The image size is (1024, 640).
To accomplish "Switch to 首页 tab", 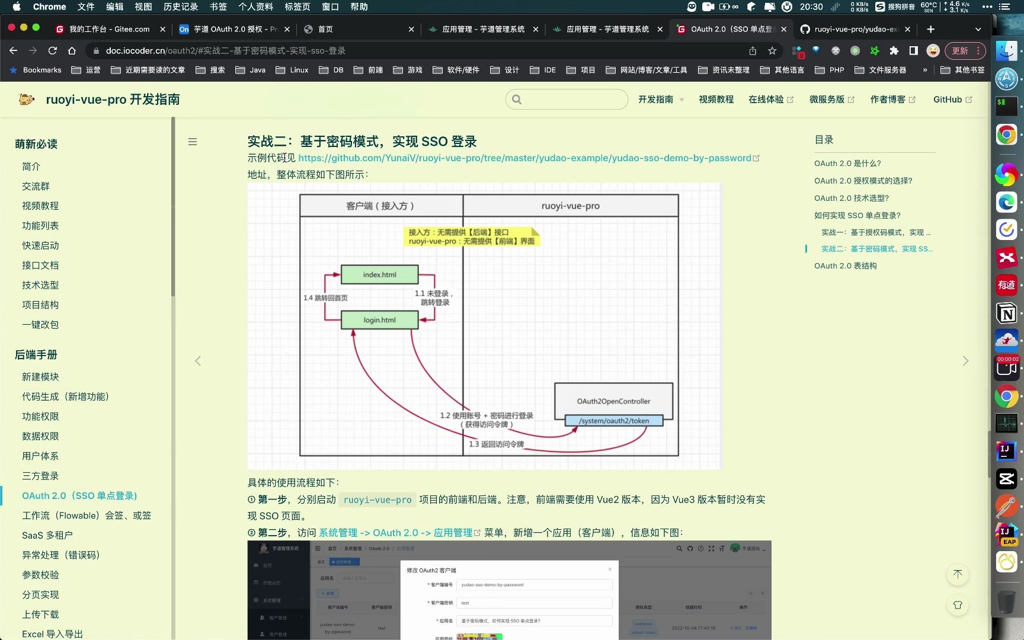I will (359, 29).
